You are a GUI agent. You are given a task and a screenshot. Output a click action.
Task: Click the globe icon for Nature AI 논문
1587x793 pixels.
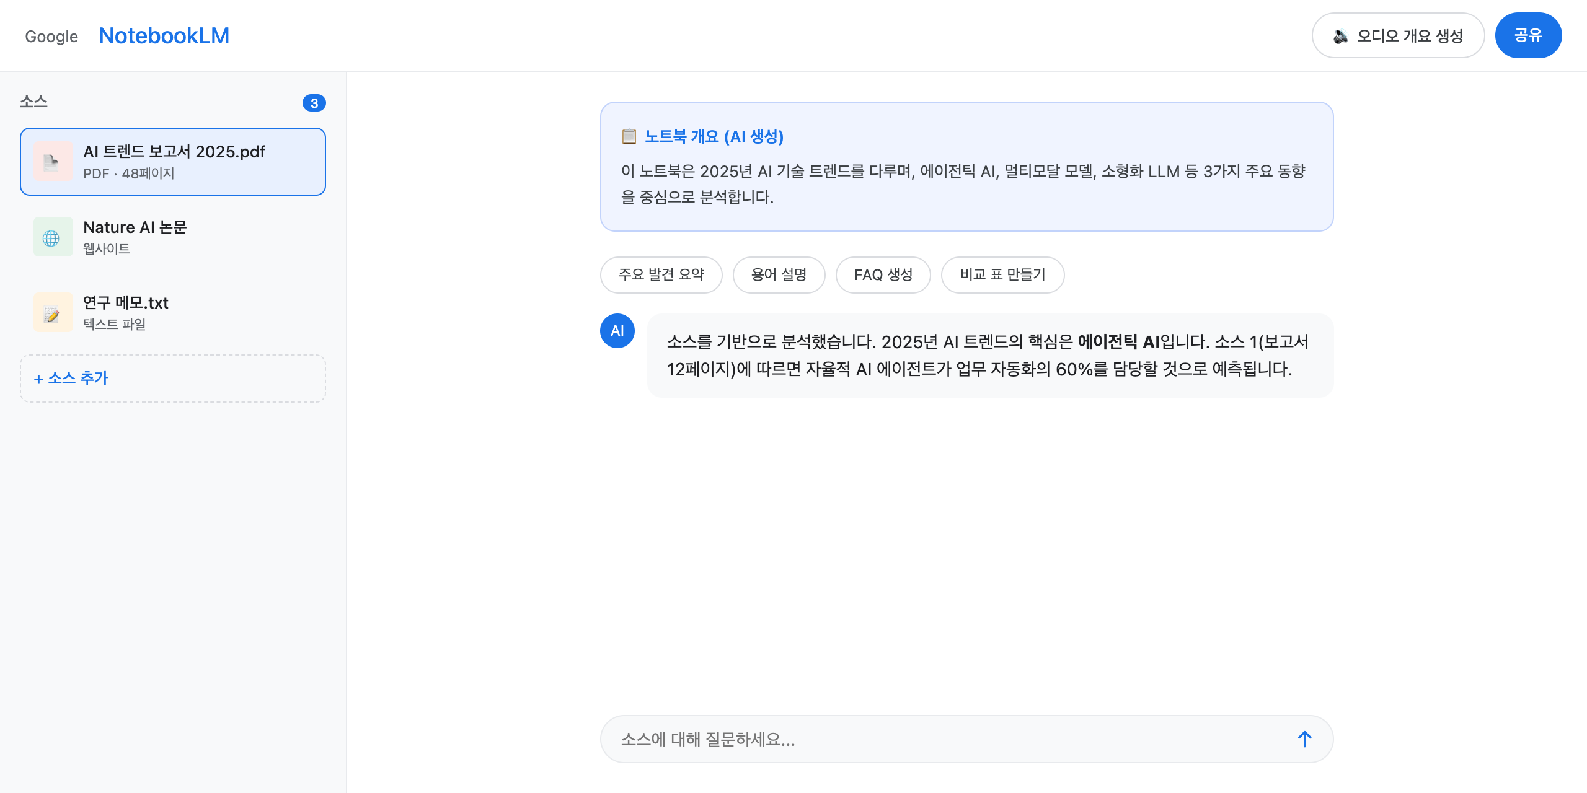pos(53,237)
